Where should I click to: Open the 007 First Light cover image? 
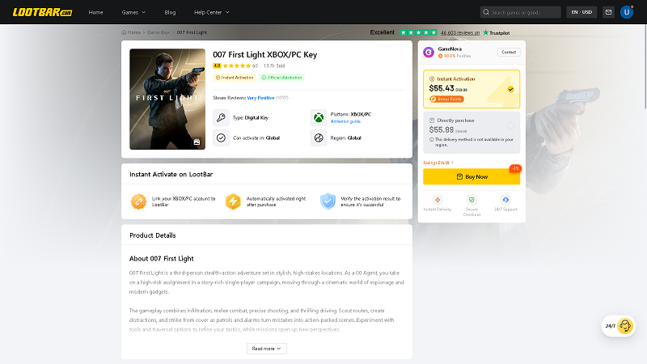tap(167, 99)
